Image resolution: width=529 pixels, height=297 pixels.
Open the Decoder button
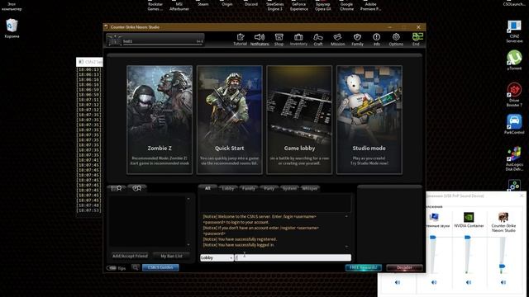[x=404, y=267]
